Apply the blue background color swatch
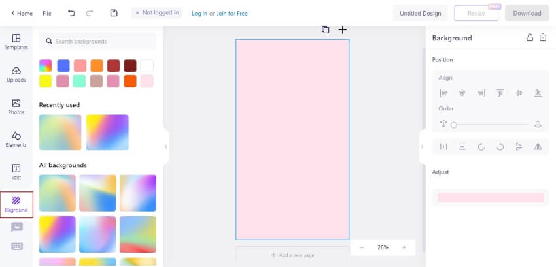 pos(63,65)
